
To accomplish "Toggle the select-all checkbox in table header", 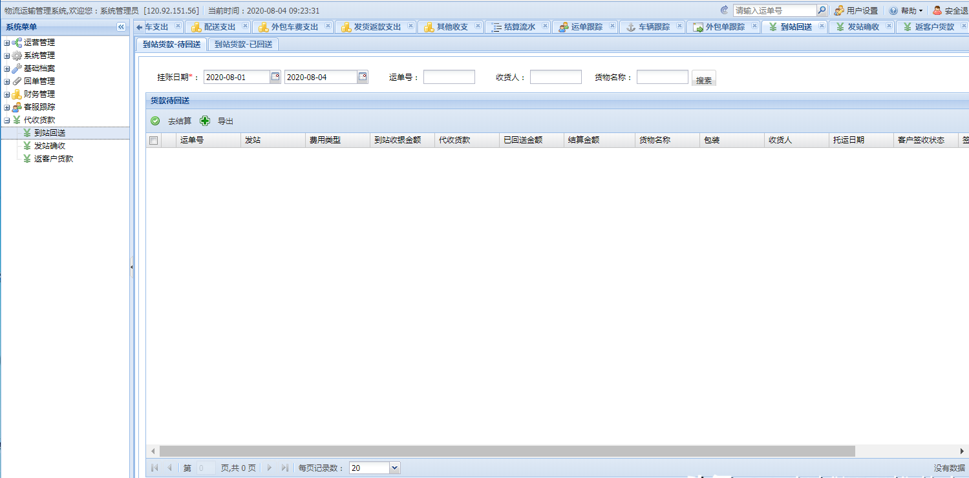I will pos(153,140).
